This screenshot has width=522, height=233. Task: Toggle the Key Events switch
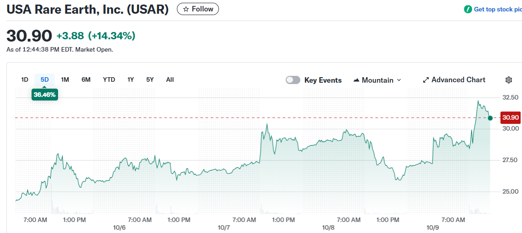point(293,80)
